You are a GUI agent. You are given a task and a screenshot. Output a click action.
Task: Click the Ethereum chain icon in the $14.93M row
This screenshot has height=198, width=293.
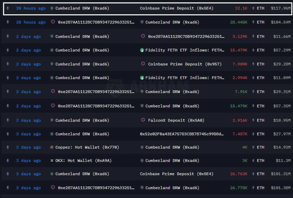8,147
